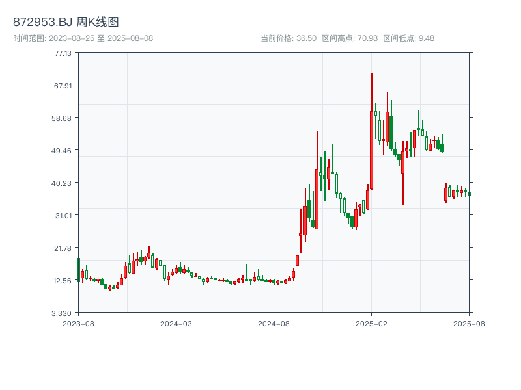
Task: Click the 40.23 y-axis label
Action: coord(60,183)
